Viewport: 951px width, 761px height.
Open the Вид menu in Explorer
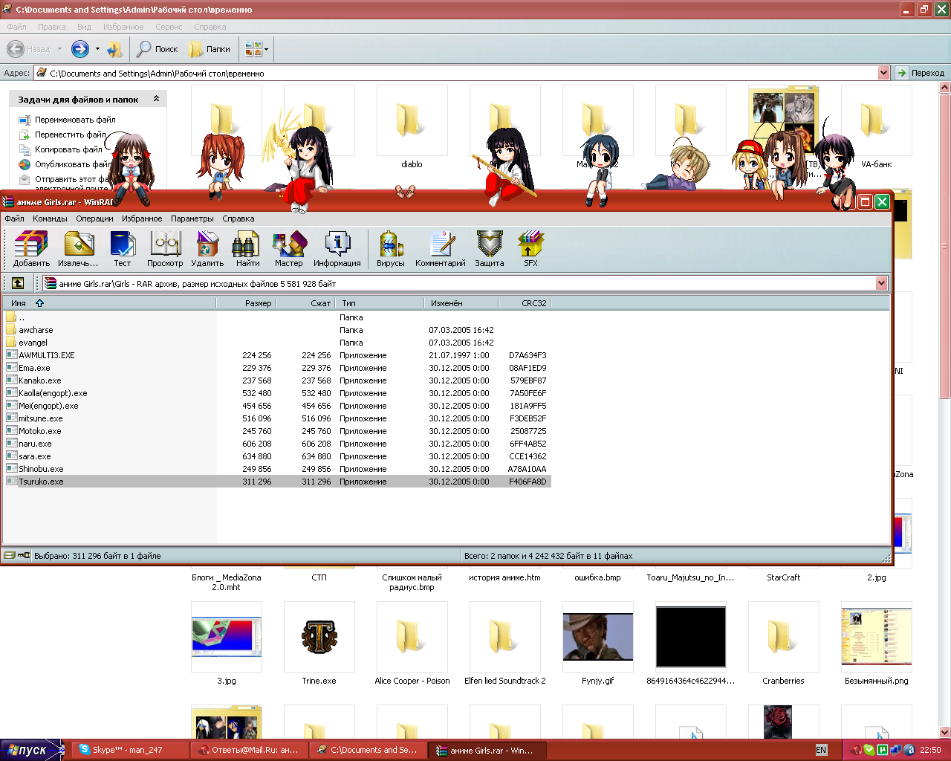(x=84, y=27)
